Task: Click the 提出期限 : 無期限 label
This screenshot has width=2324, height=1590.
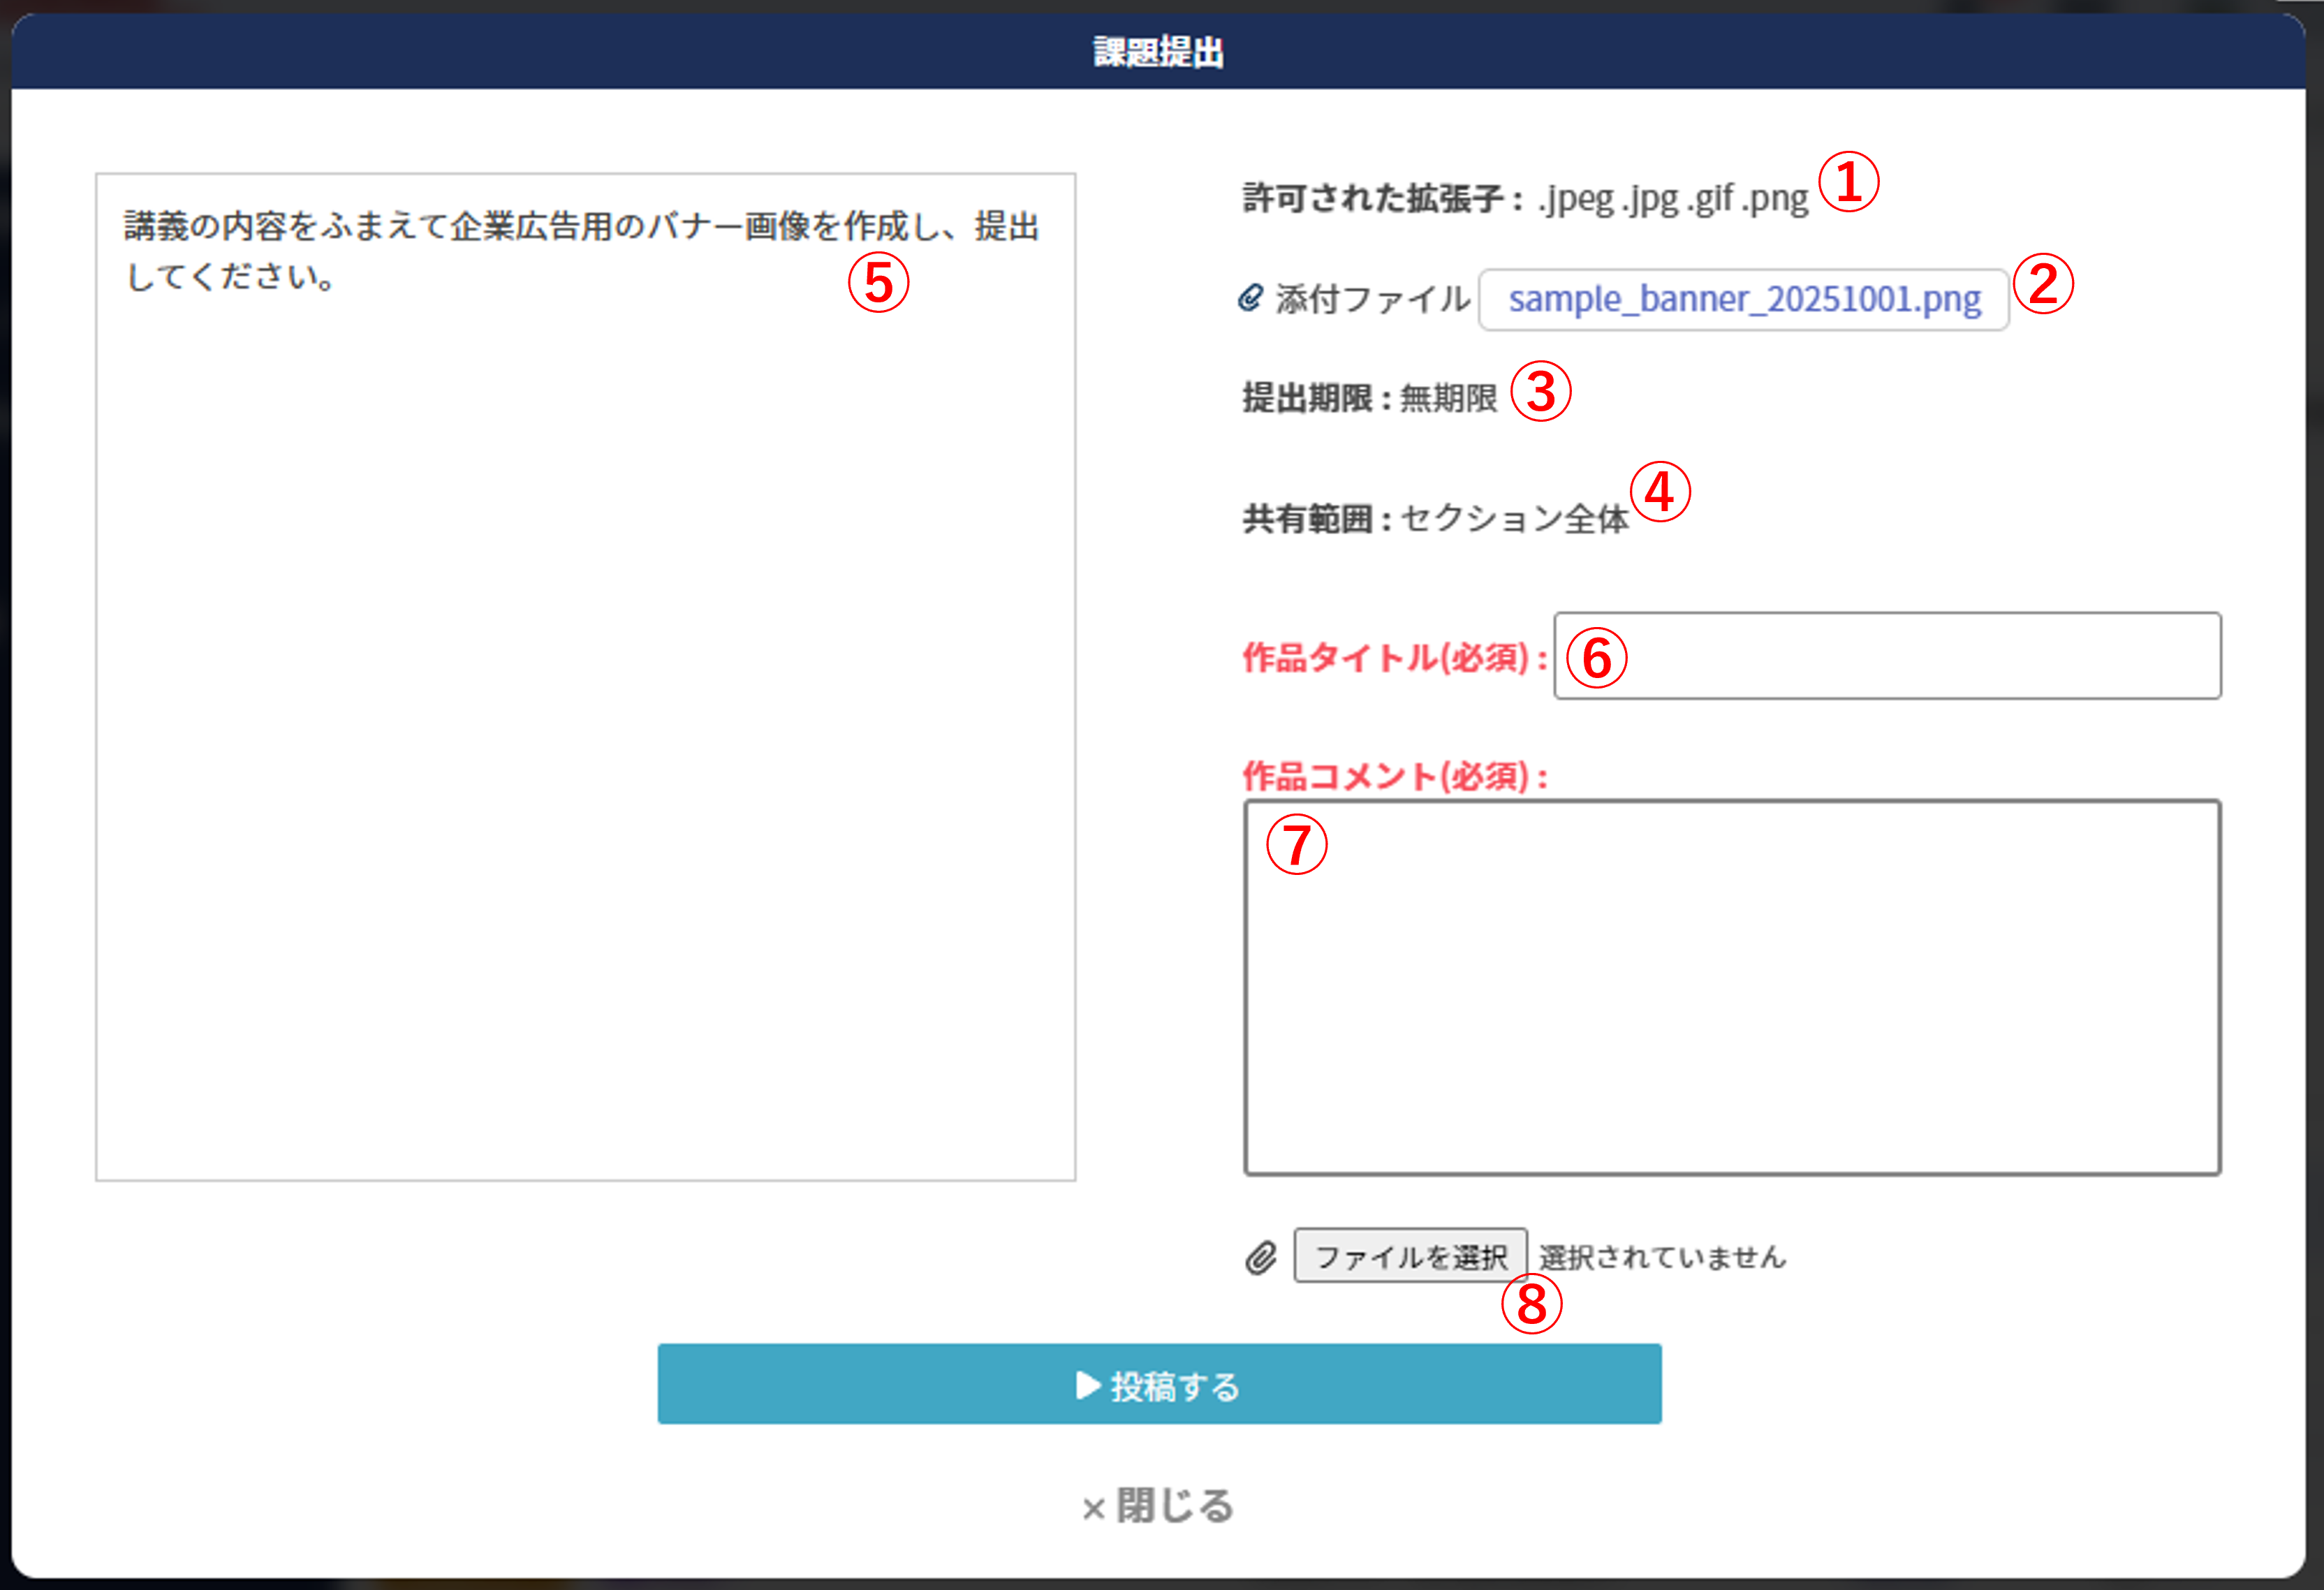Action: point(1369,398)
